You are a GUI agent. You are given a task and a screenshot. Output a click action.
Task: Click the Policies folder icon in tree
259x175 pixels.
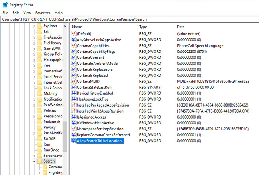39,110
